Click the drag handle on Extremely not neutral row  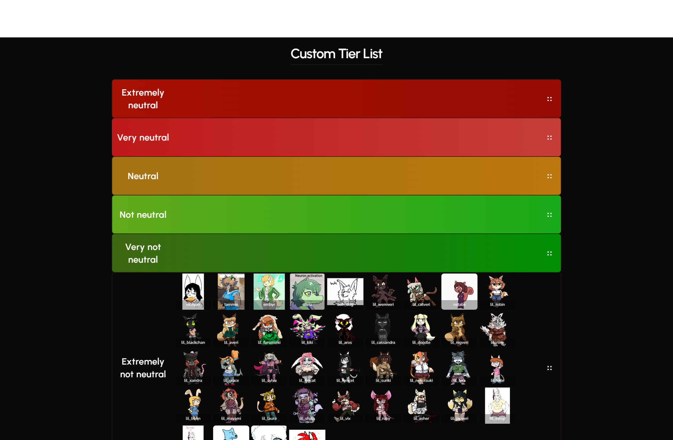point(549,368)
